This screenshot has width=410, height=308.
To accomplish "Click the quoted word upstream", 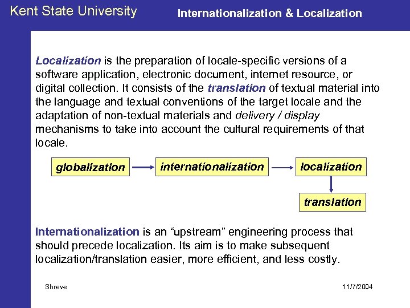I will coord(198,232).
